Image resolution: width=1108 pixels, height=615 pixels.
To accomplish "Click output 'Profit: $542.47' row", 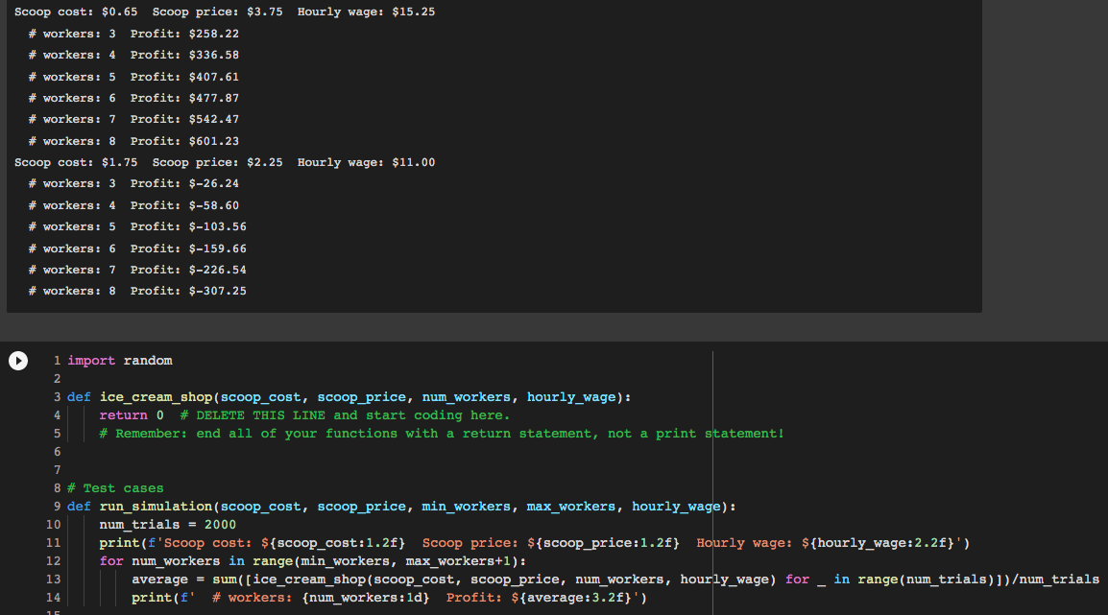I will coord(134,119).
